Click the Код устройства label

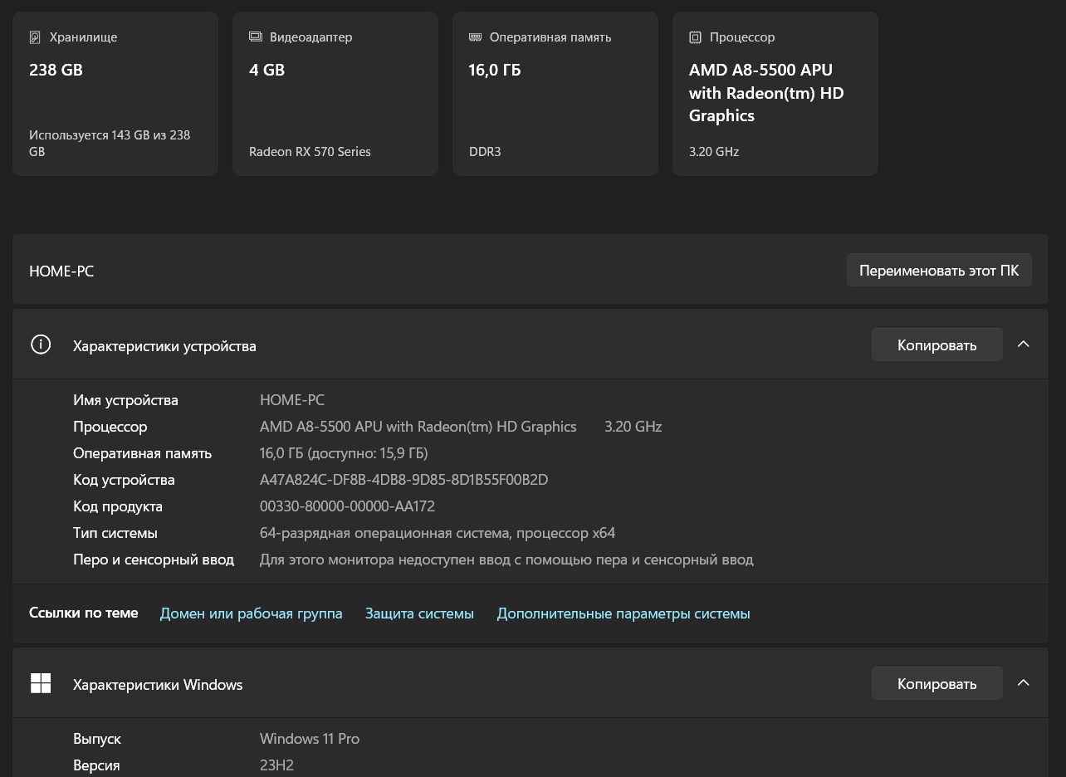124,480
